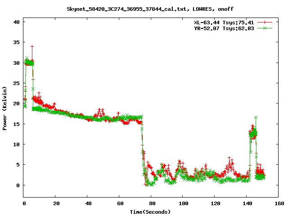Screen dimensions: 288x216
Task: Click the x-axis tick label 140
Action: click(x=247, y=203)
